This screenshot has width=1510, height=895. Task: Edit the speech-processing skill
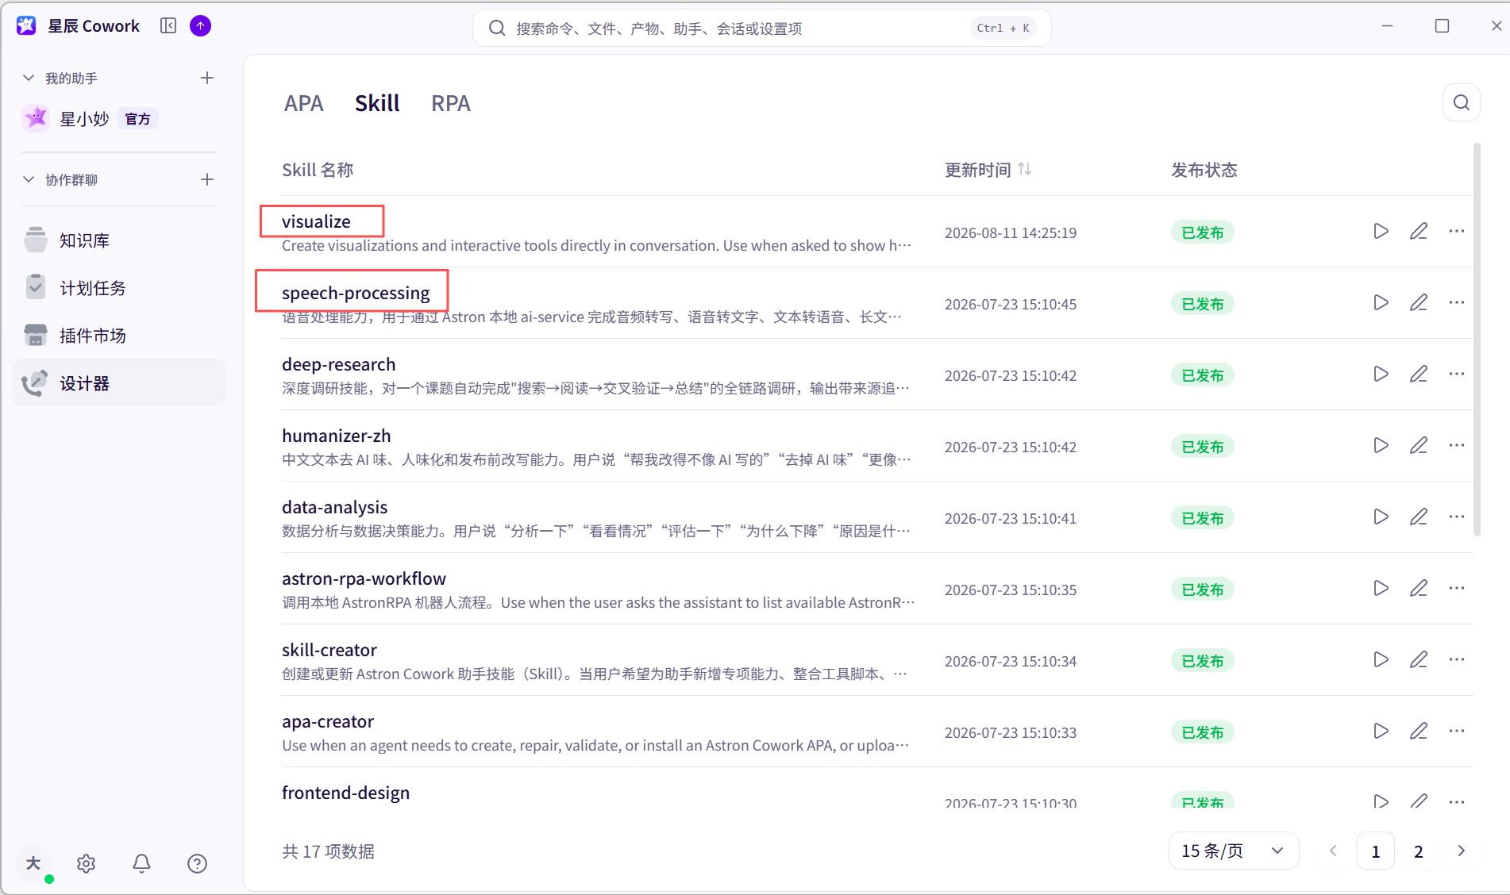tap(1419, 302)
